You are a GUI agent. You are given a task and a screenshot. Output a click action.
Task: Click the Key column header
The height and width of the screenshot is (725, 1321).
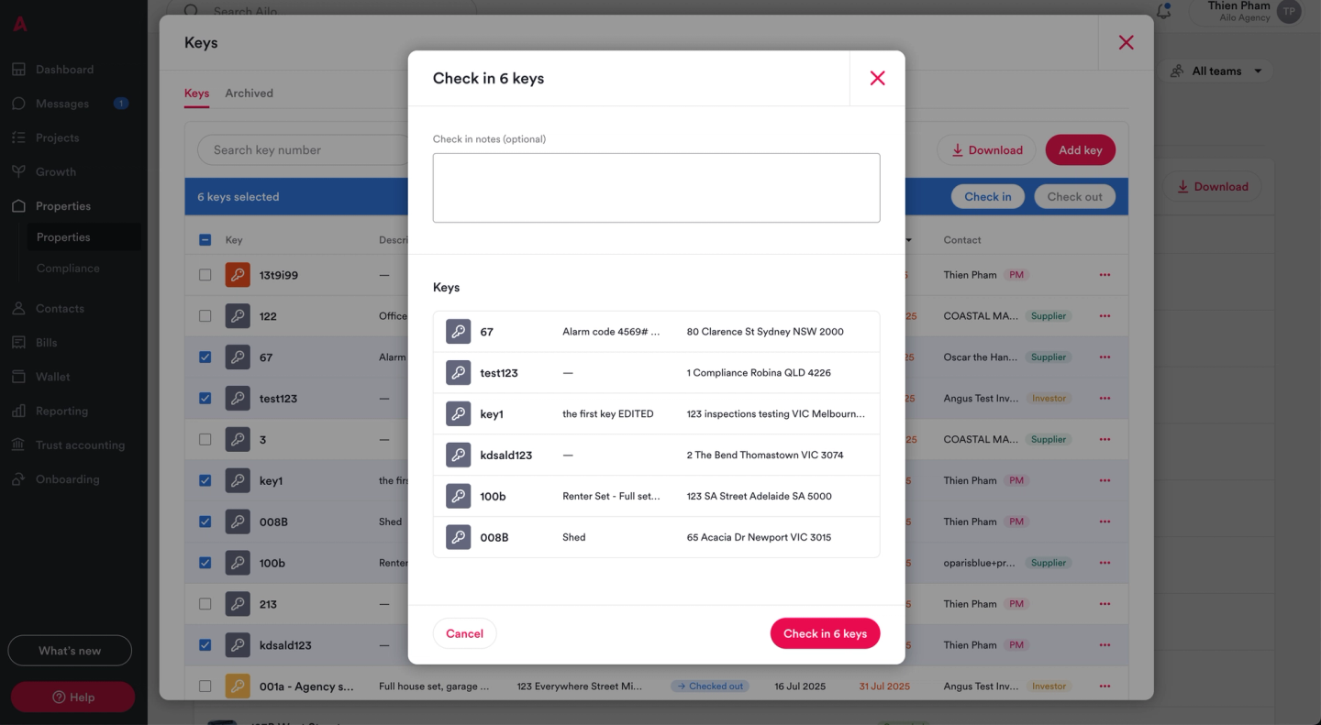click(x=234, y=240)
